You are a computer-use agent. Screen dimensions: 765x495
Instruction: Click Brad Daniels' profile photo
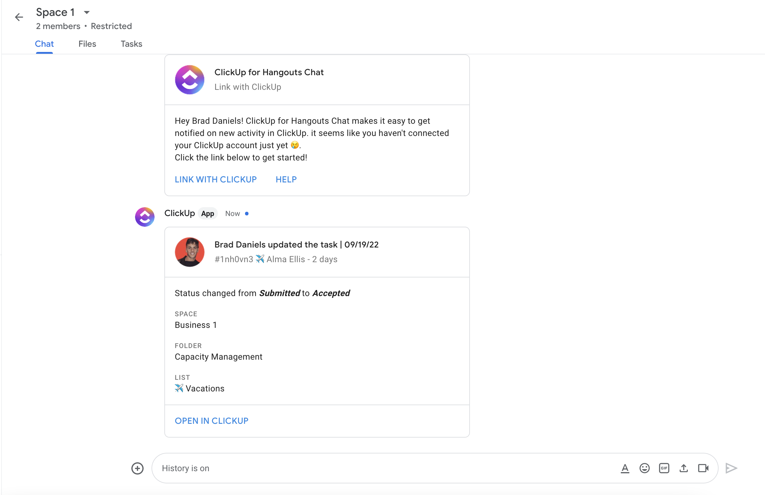click(189, 252)
